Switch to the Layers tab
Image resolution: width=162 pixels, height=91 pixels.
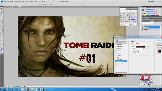point(151,21)
